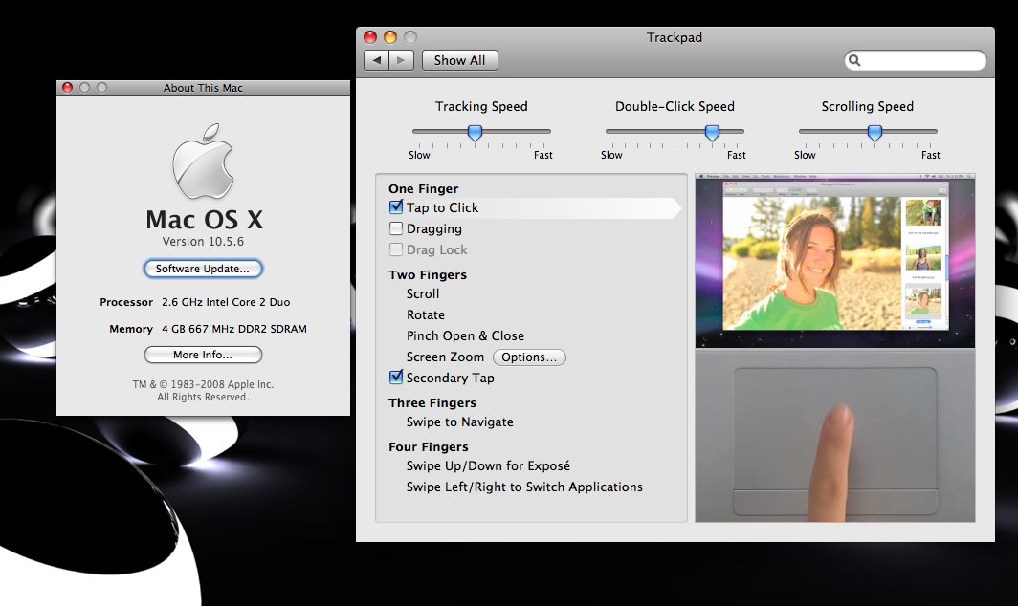
Task: Click the 4 GB 667 MHz DDR2 SDRAM text
Action: (x=234, y=329)
